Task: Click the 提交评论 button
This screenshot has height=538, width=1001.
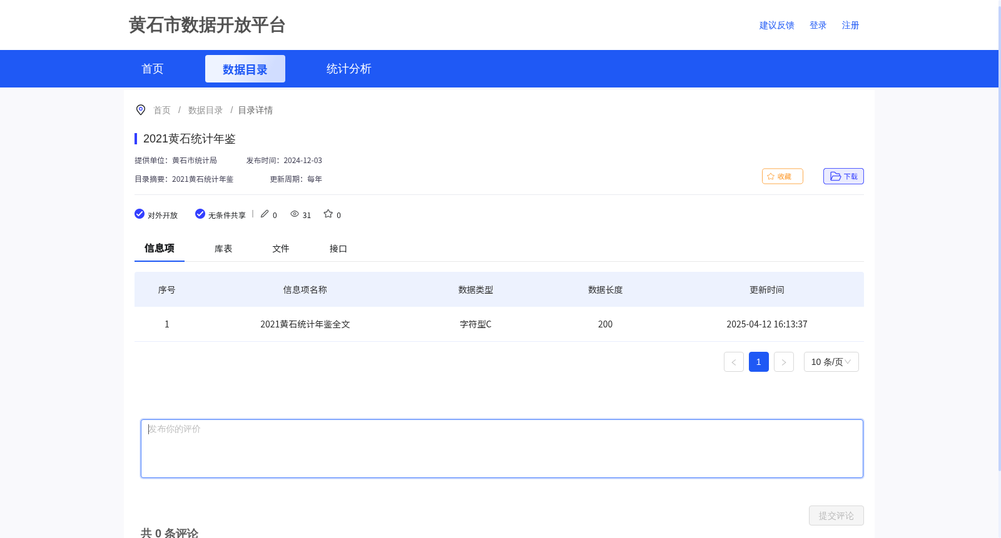Action: pyautogui.click(x=836, y=516)
